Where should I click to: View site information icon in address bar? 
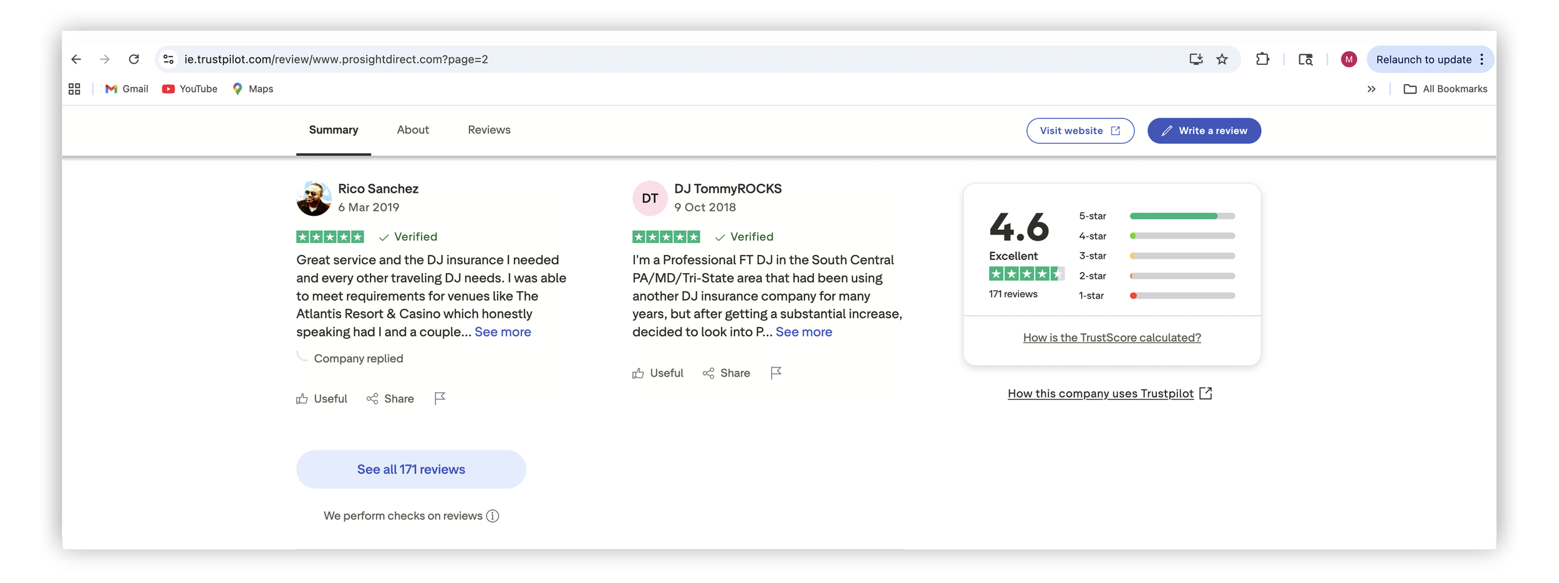pos(168,59)
